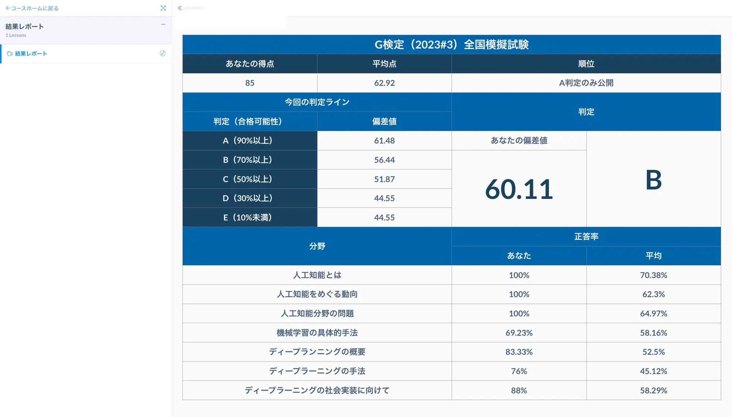
Task: Select average 70.38% for 人工知能とは
Action: tap(654, 275)
